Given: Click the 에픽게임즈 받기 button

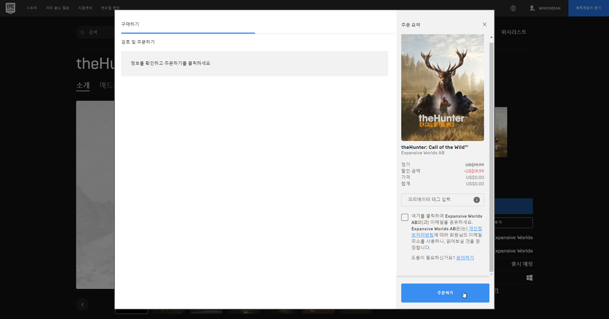Looking at the screenshot, I should click(x=588, y=8).
